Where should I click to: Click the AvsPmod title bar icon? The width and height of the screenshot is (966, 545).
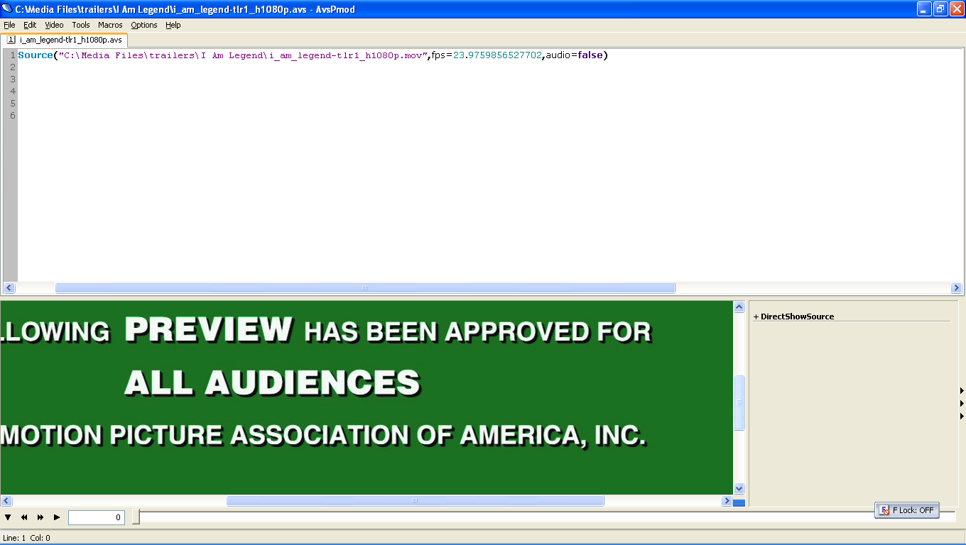pos(8,9)
